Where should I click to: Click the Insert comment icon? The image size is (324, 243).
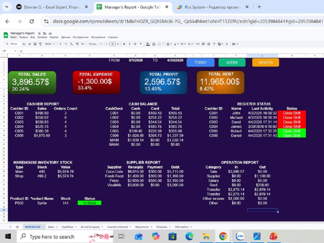203,44
